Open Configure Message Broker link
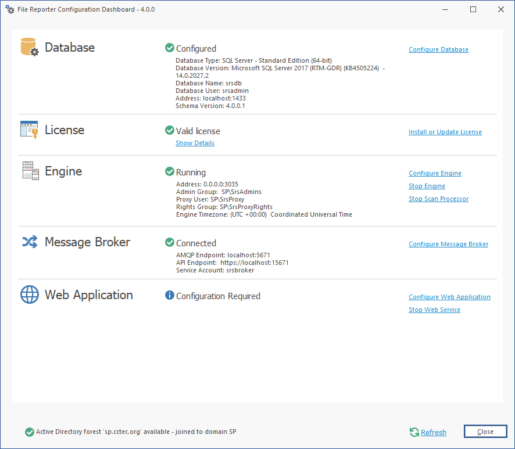Screen dimensions: 515x449 coord(448,244)
